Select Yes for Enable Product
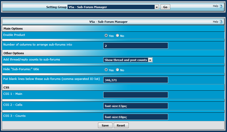This screenshot has height=132, width=227. click(x=106, y=36)
